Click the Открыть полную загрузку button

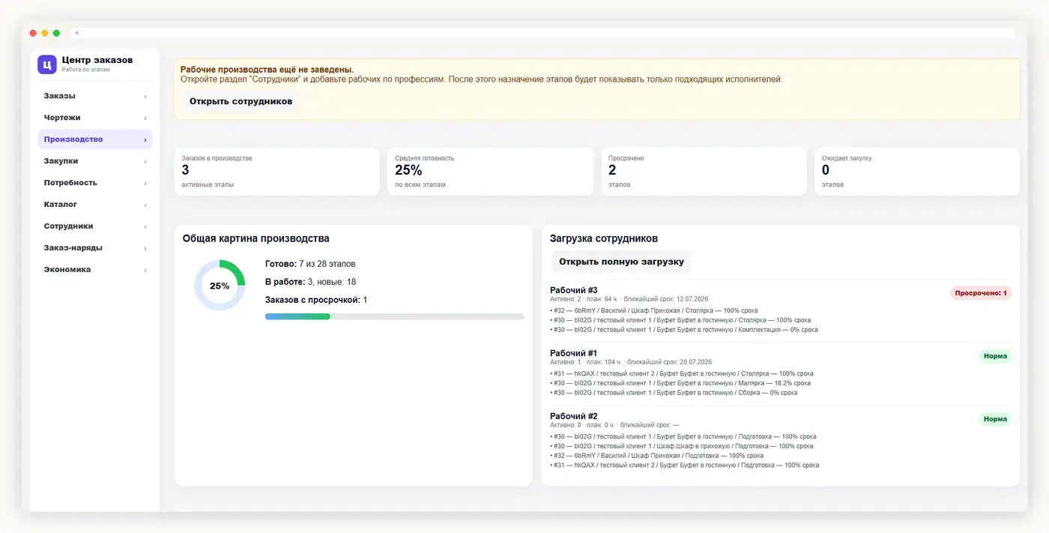pyautogui.click(x=621, y=262)
